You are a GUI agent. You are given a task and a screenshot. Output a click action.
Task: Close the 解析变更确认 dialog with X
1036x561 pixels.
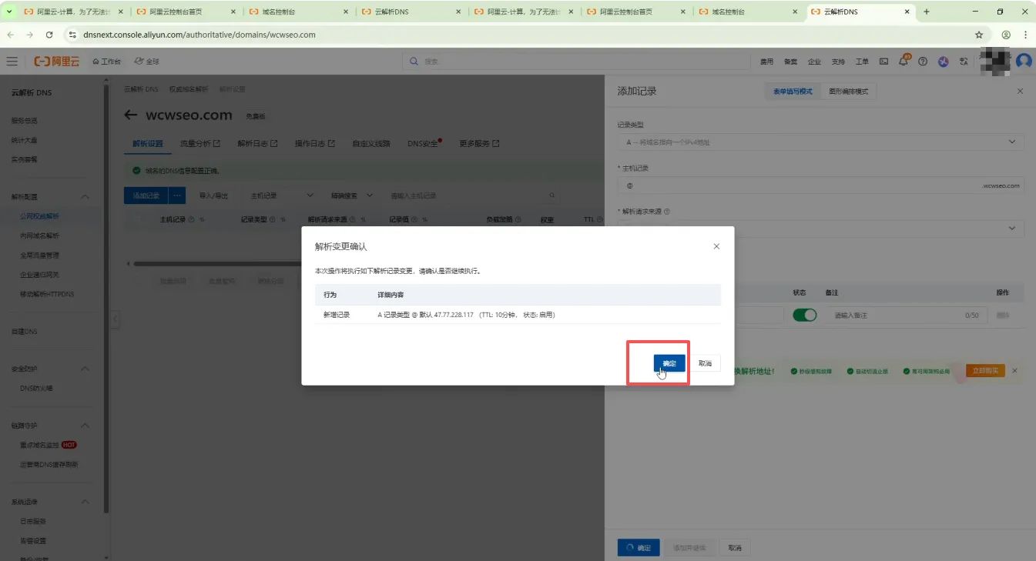tap(716, 246)
